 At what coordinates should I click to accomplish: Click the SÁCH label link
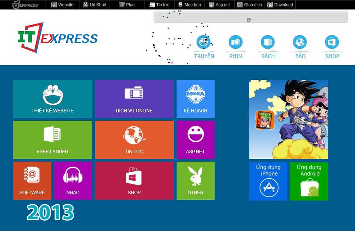click(268, 56)
